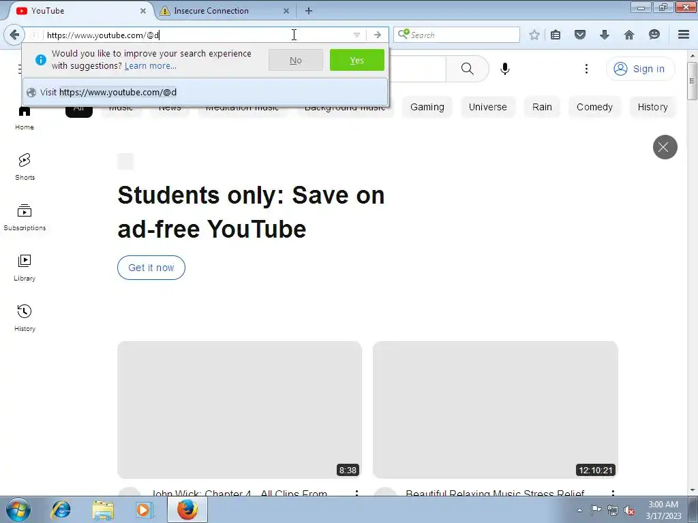This screenshot has width=698, height=523.
Task: Decline search suggestions with No
Action: 296,60
